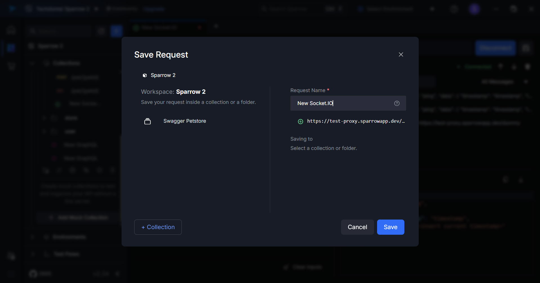This screenshot has width=540, height=283.
Task: Click the test-proxy.sparrowapp.dev URL text
Action: point(356,121)
